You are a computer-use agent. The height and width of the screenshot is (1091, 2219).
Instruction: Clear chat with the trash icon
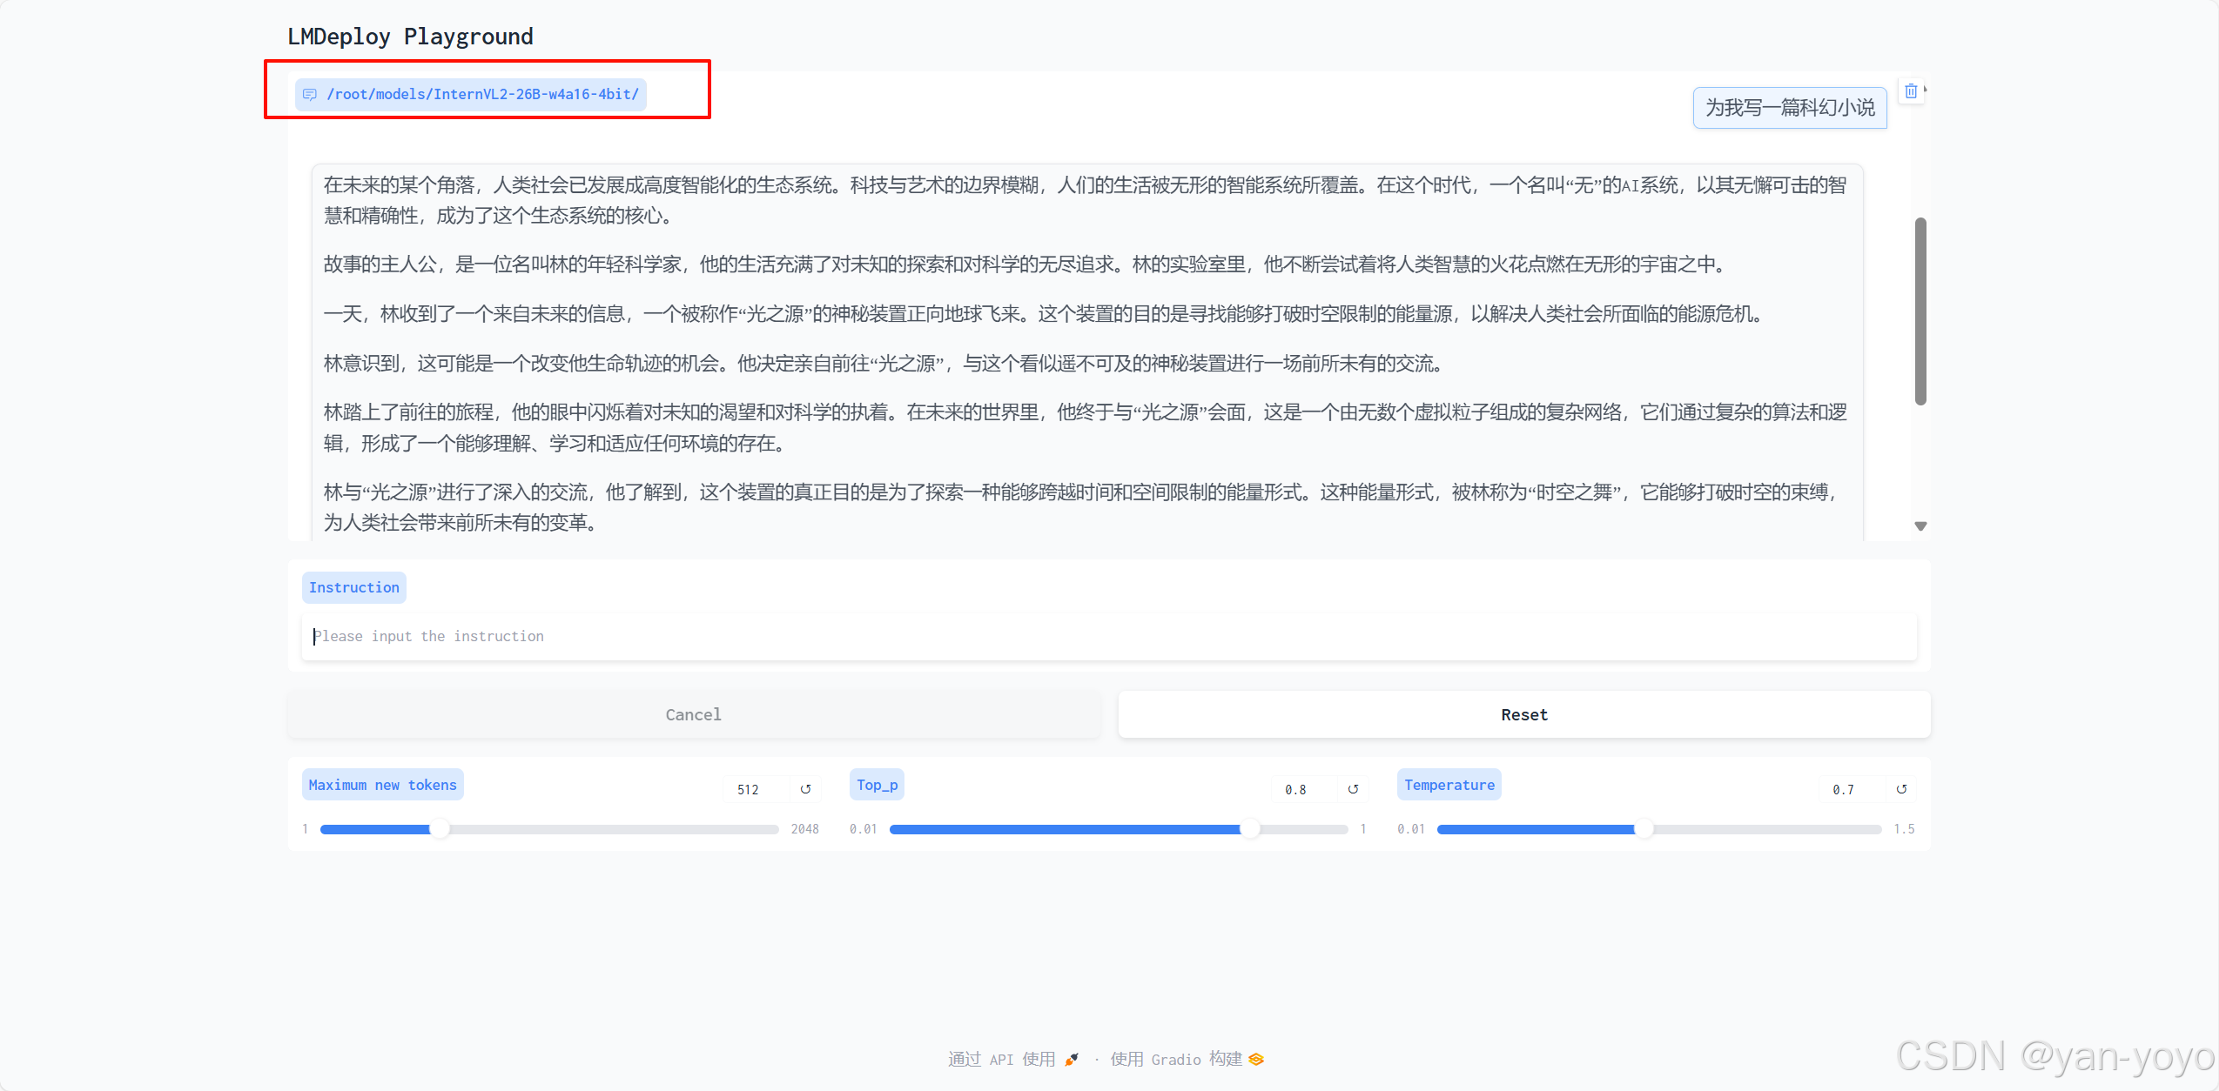1912,90
